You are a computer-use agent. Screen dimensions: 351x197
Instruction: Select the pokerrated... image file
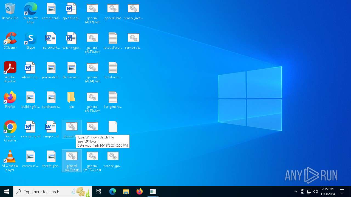click(51, 70)
